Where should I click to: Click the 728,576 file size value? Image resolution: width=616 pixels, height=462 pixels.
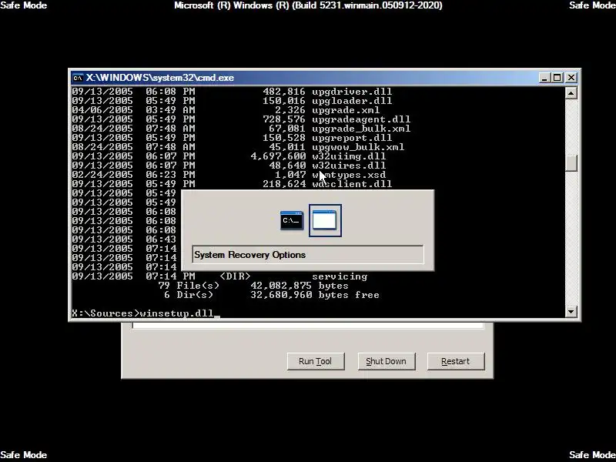click(x=284, y=119)
